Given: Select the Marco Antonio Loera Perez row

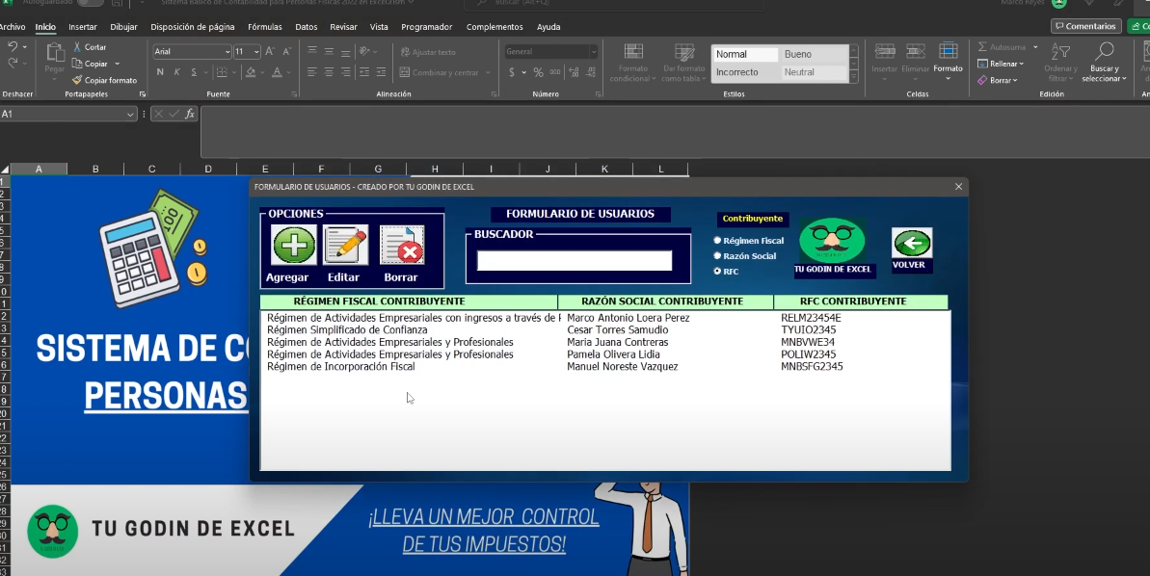Looking at the screenshot, I should (605, 318).
